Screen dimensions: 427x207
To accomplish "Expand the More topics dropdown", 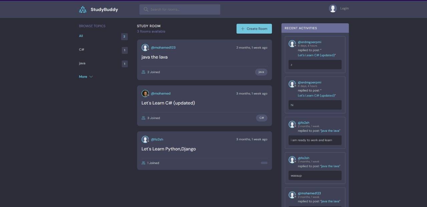I will click(x=83, y=77).
